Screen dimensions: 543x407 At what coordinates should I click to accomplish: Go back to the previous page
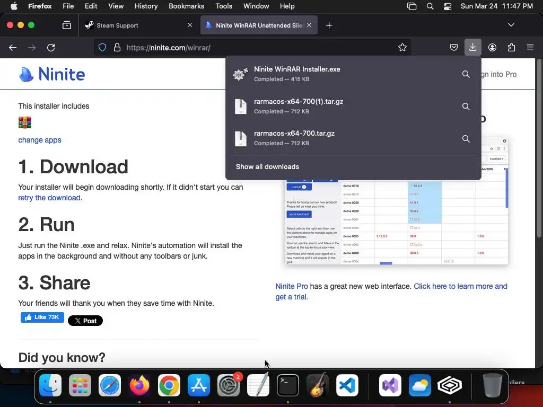click(13, 47)
